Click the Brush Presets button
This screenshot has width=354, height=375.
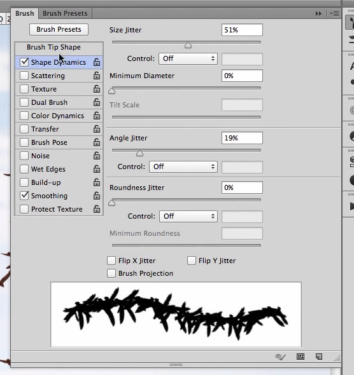coord(59,30)
